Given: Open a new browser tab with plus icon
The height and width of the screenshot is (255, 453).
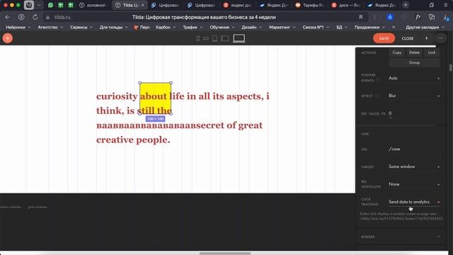Looking at the screenshot, I should 406,5.
